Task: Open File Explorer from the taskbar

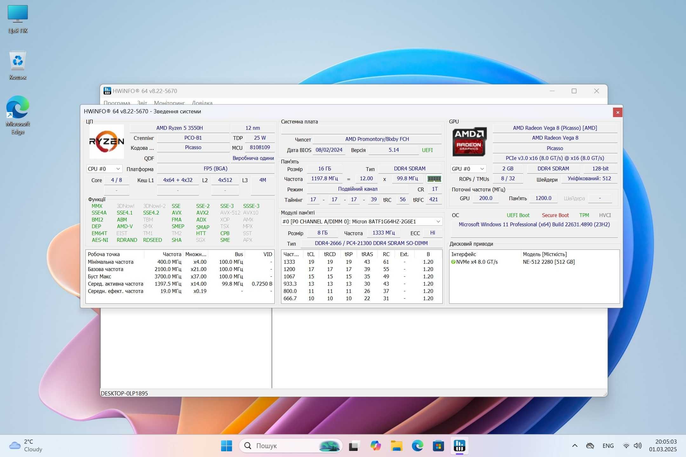Action: (x=396, y=446)
